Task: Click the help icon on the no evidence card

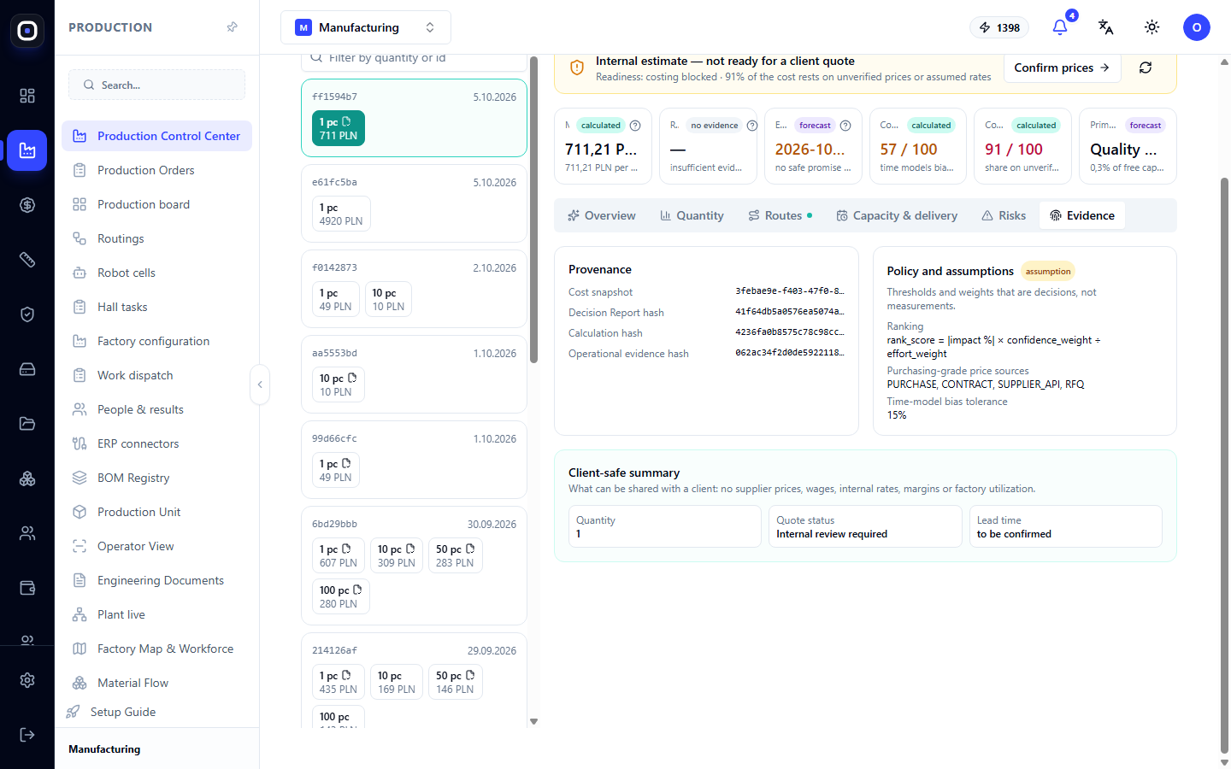Action: (x=752, y=126)
